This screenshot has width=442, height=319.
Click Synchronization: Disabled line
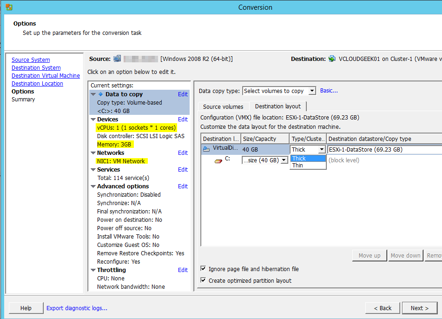[x=129, y=195]
